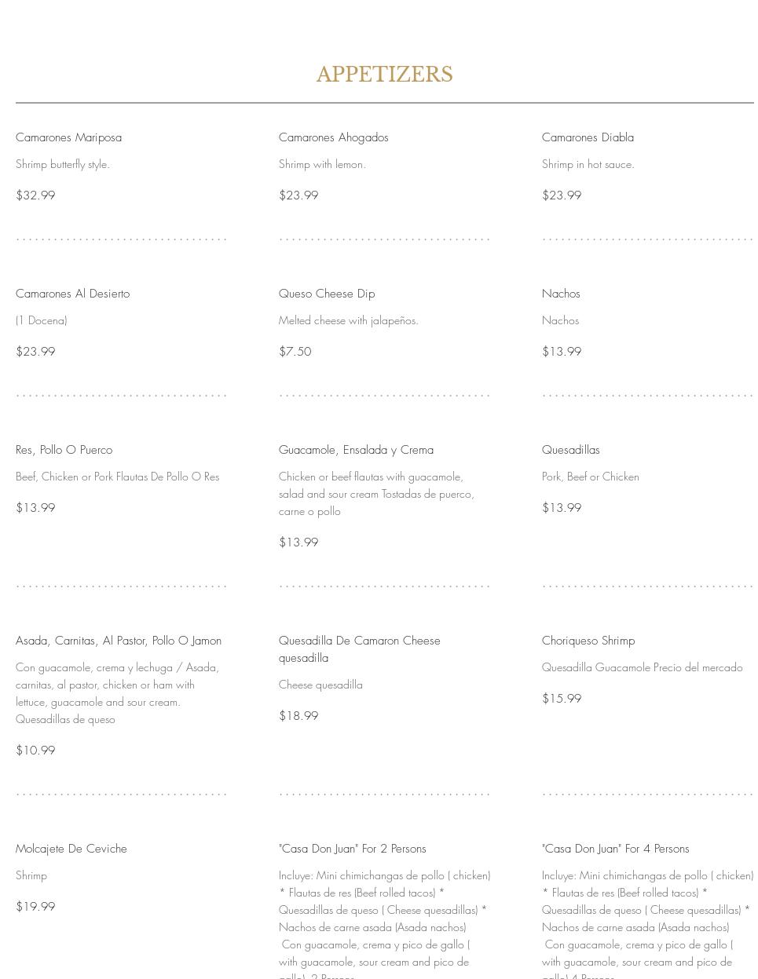Click the $7.50 Queso Dip price
Screen dimensions: 758x979
click(x=295, y=352)
